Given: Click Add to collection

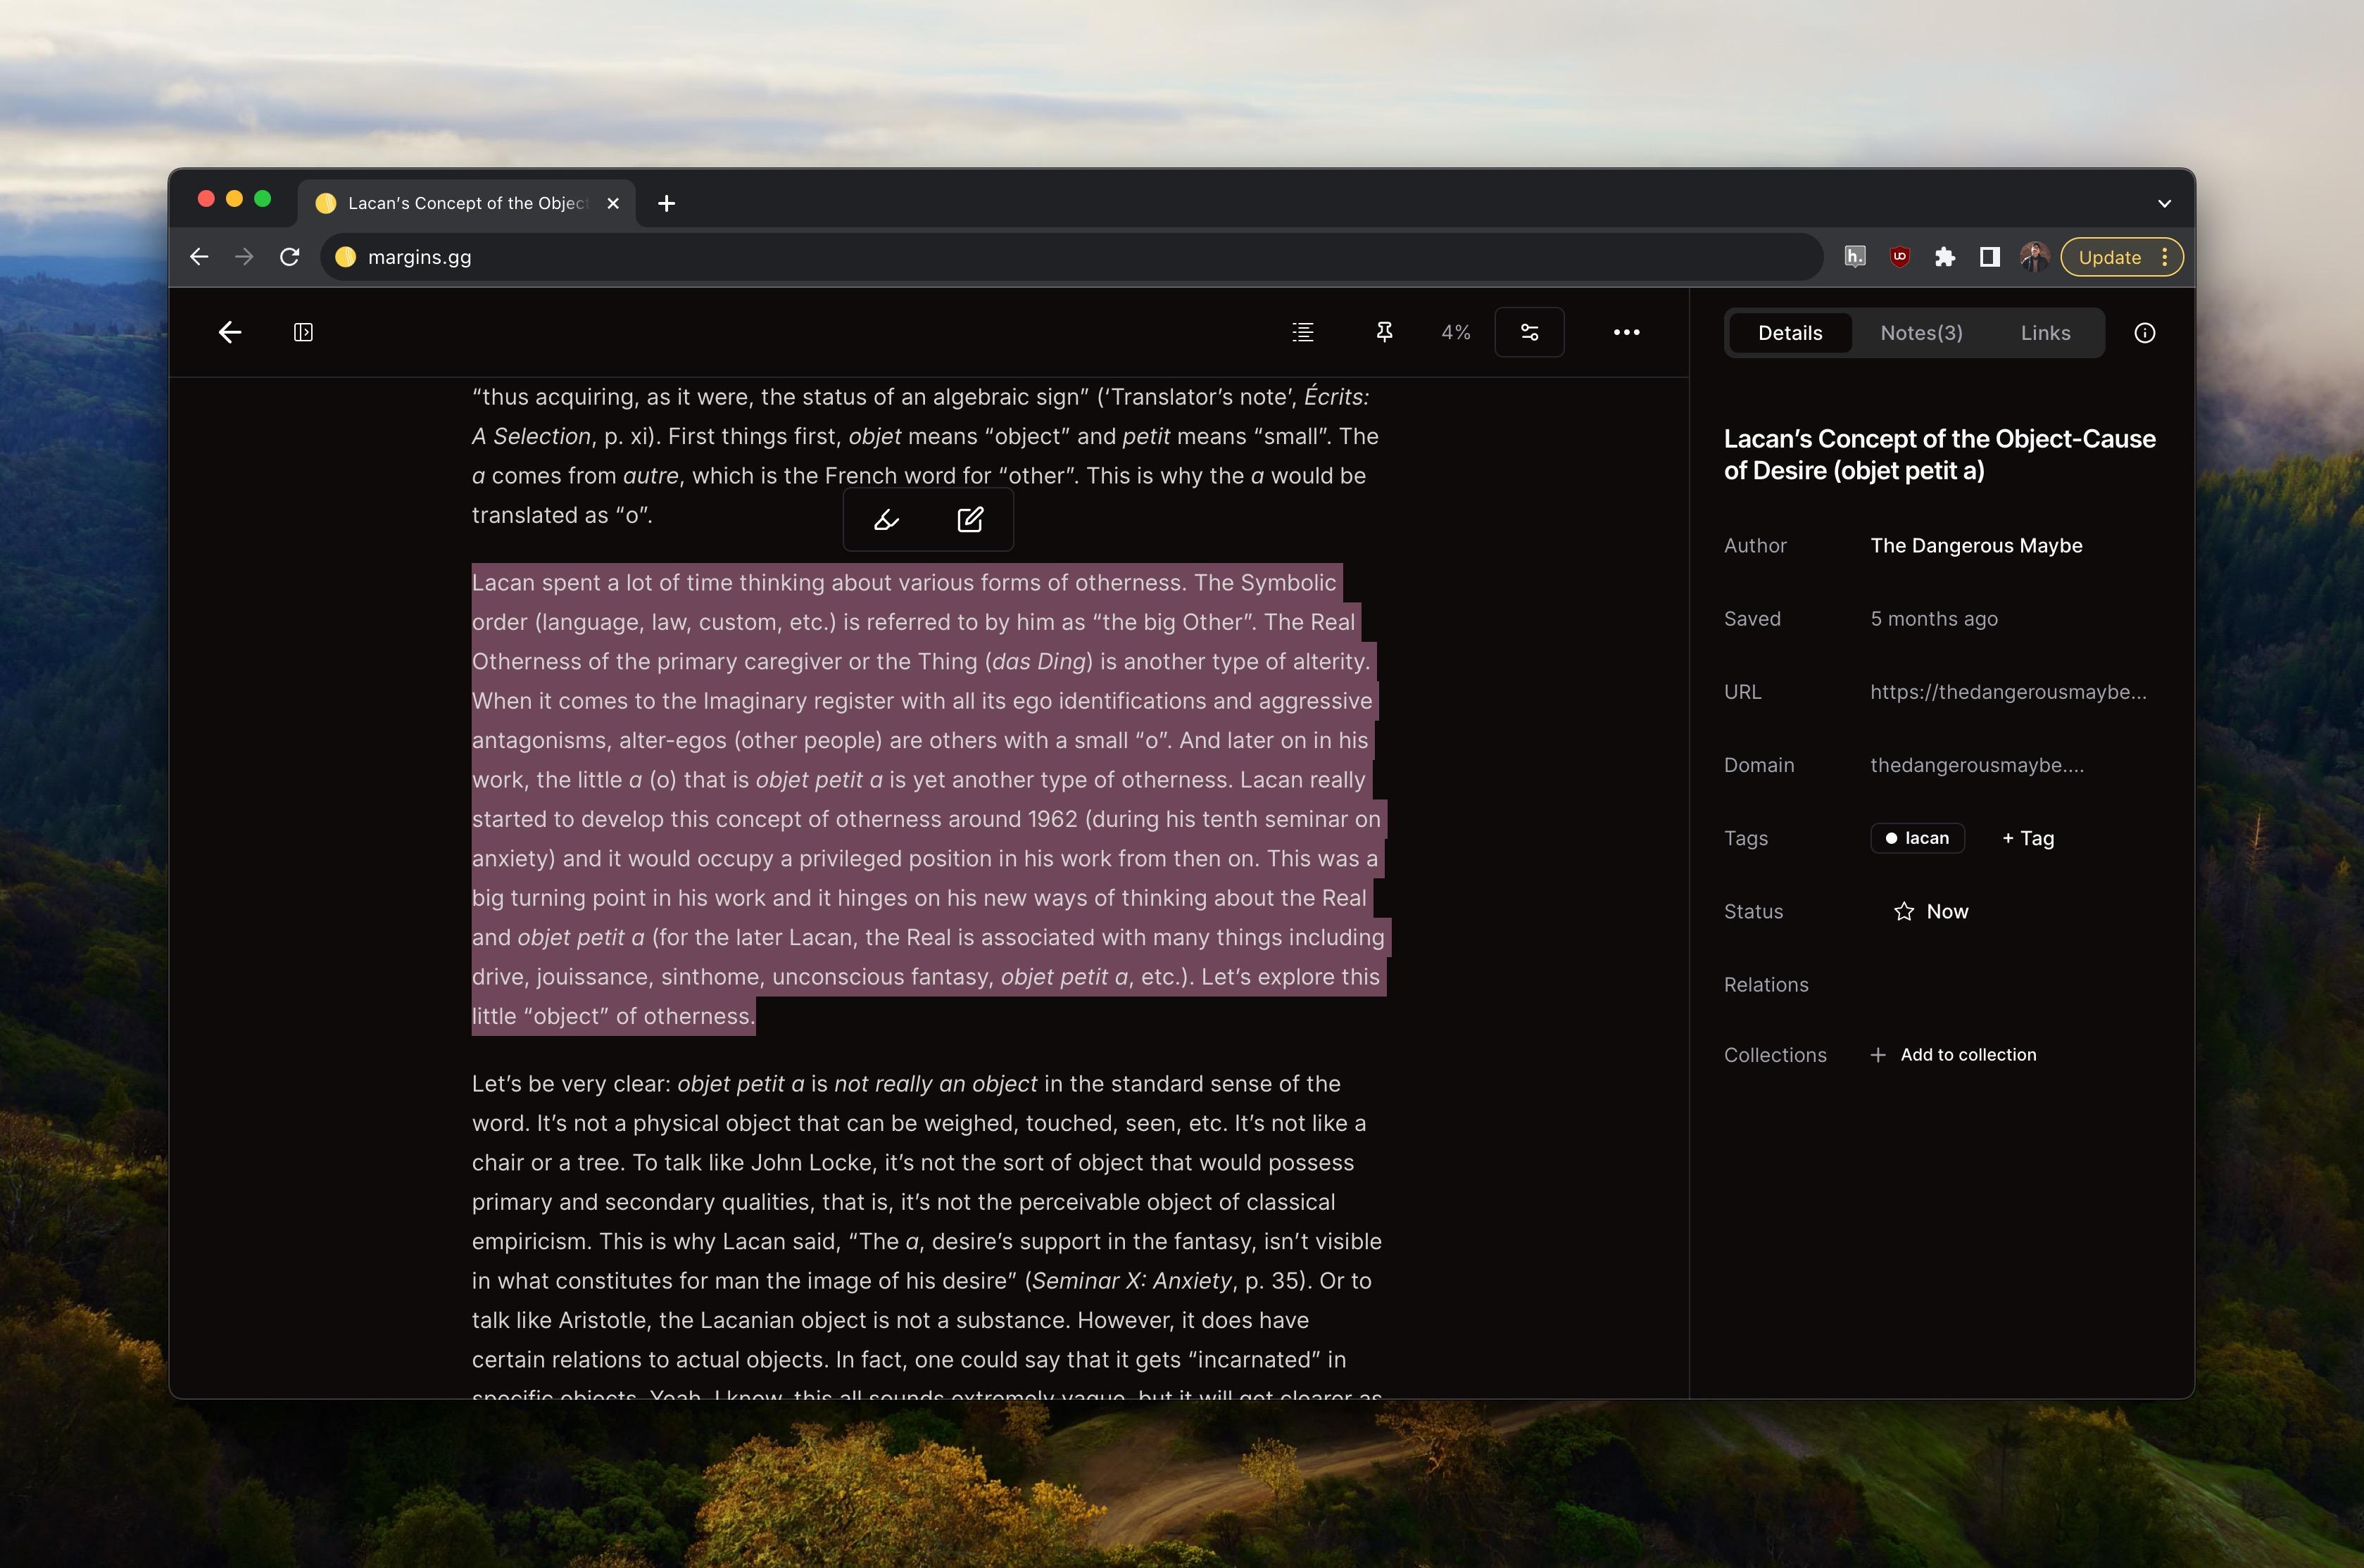Looking at the screenshot, I should tap(1953, 1055).
